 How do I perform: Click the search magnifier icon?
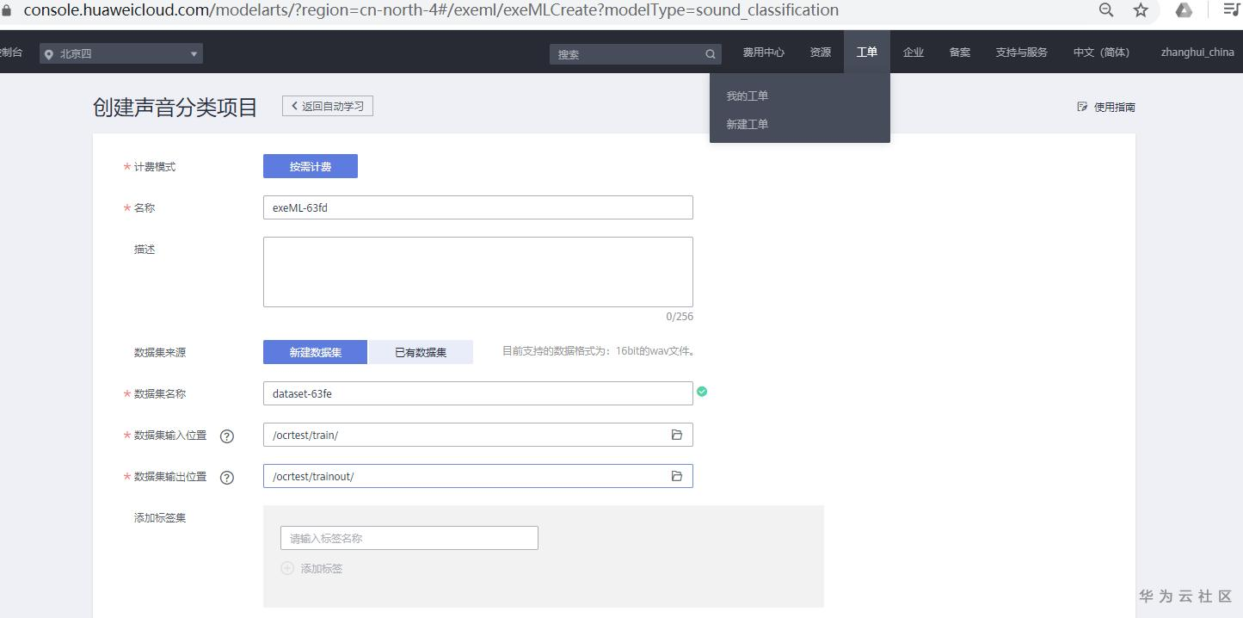click(711, 54)
